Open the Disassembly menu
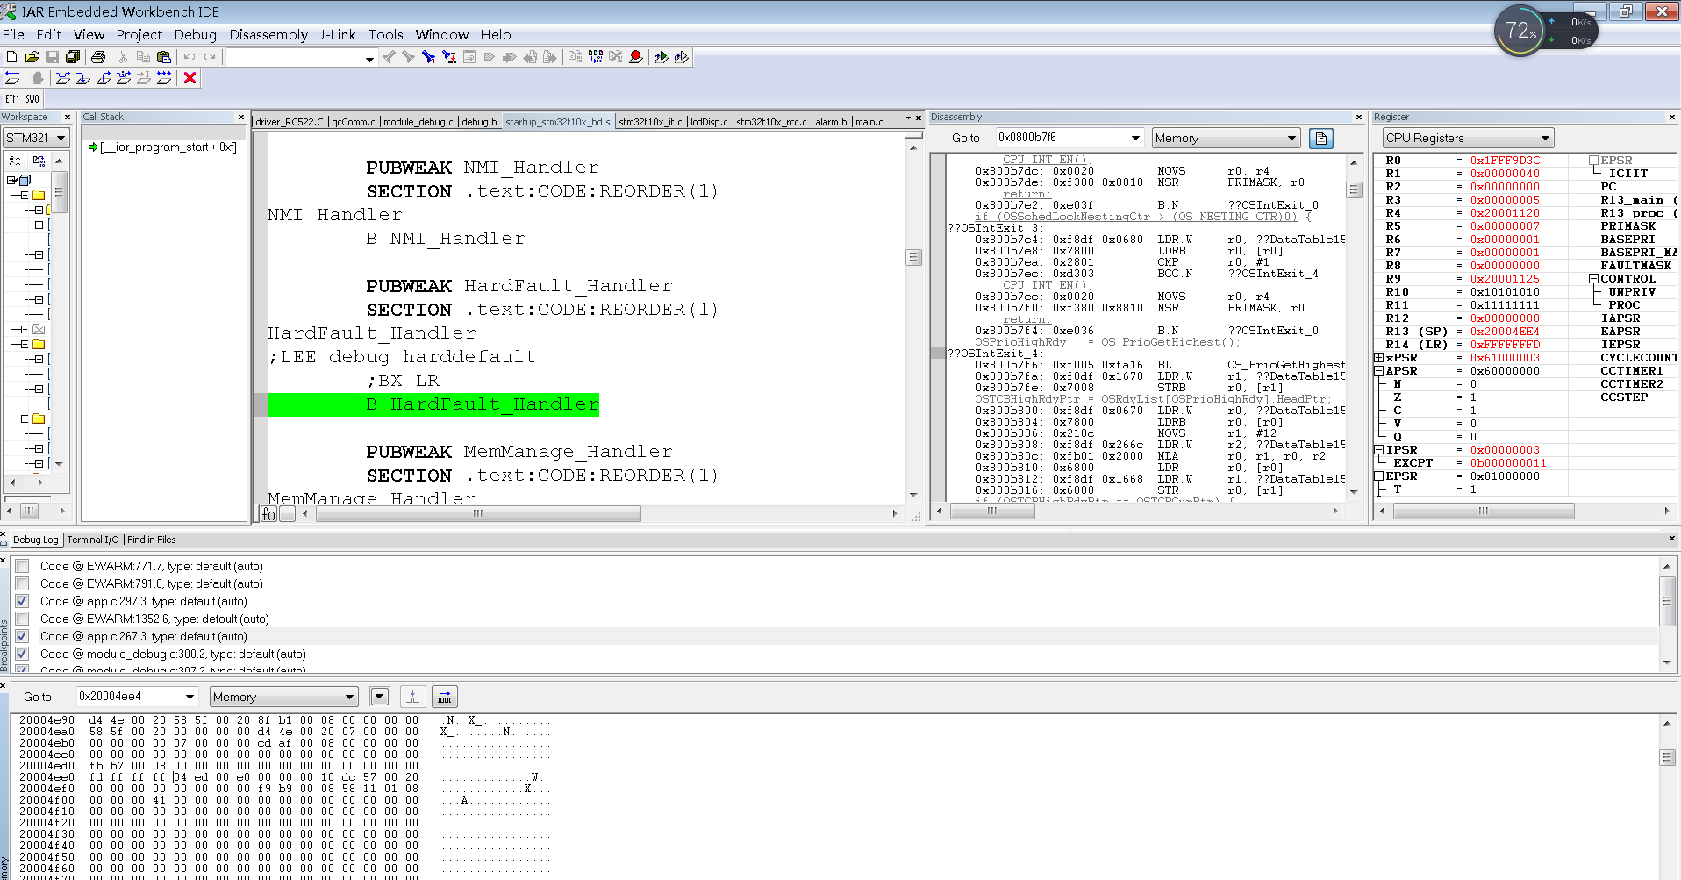 (268, 35)
